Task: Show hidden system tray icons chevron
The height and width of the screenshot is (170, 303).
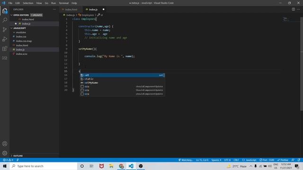Action: point(250,166)
